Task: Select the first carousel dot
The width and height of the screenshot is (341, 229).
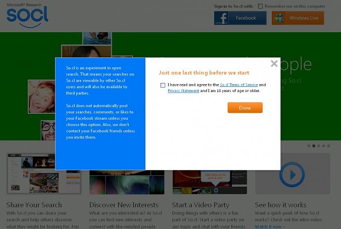Action: [x=309, y=146]
